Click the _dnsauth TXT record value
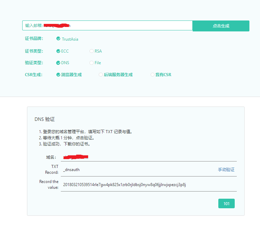The image size is (260, 226). click(71, 170)
